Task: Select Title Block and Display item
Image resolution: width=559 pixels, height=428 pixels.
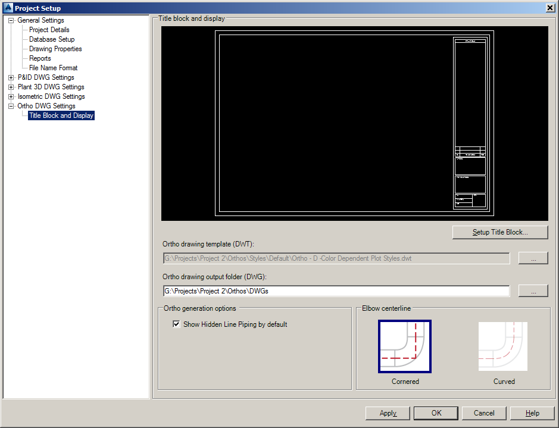Action: [x=61, y=115]
